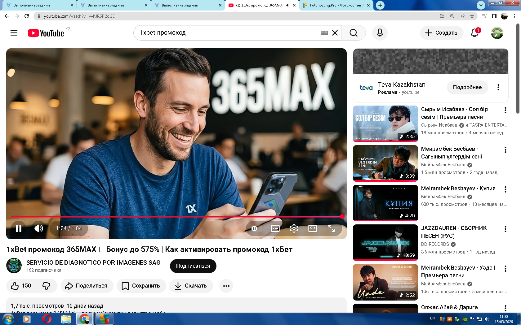
Task: Open Chrome tab search dropdown arrow
Action: coord(481,5)
